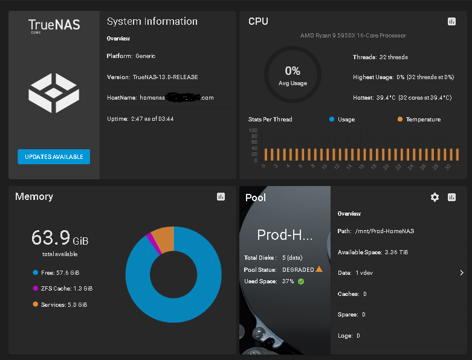Click Available Space 3.36 TiB row

click(x=399, y=252)
